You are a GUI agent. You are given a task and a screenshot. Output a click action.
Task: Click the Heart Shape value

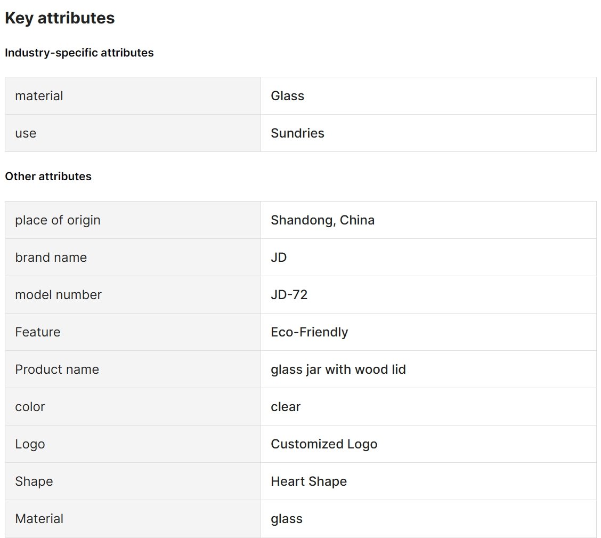[309, 481]
